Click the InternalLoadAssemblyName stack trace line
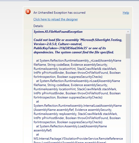This screenshot has height=143, width=139. coord(78,106)
